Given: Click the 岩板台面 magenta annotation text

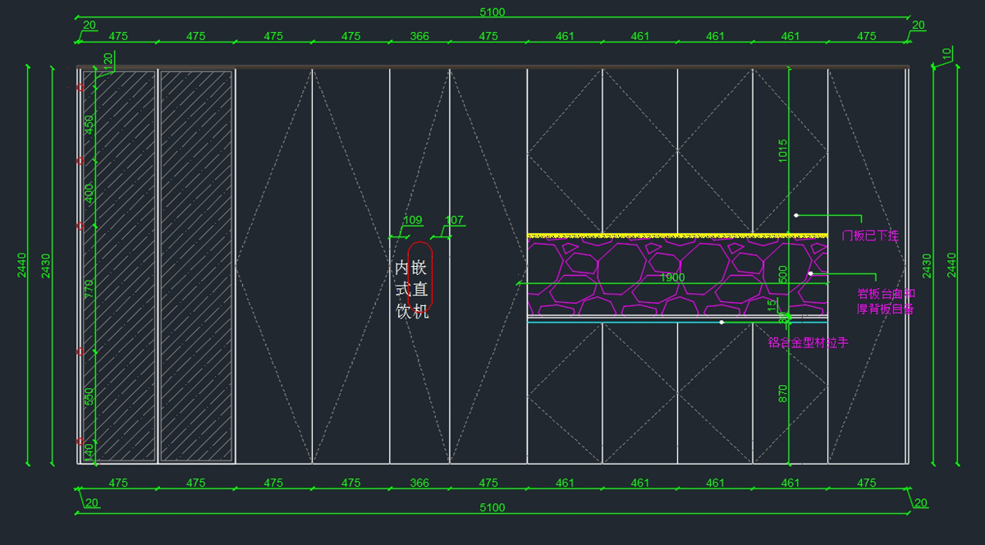Looking at the screenshot, I should [886, 294].
